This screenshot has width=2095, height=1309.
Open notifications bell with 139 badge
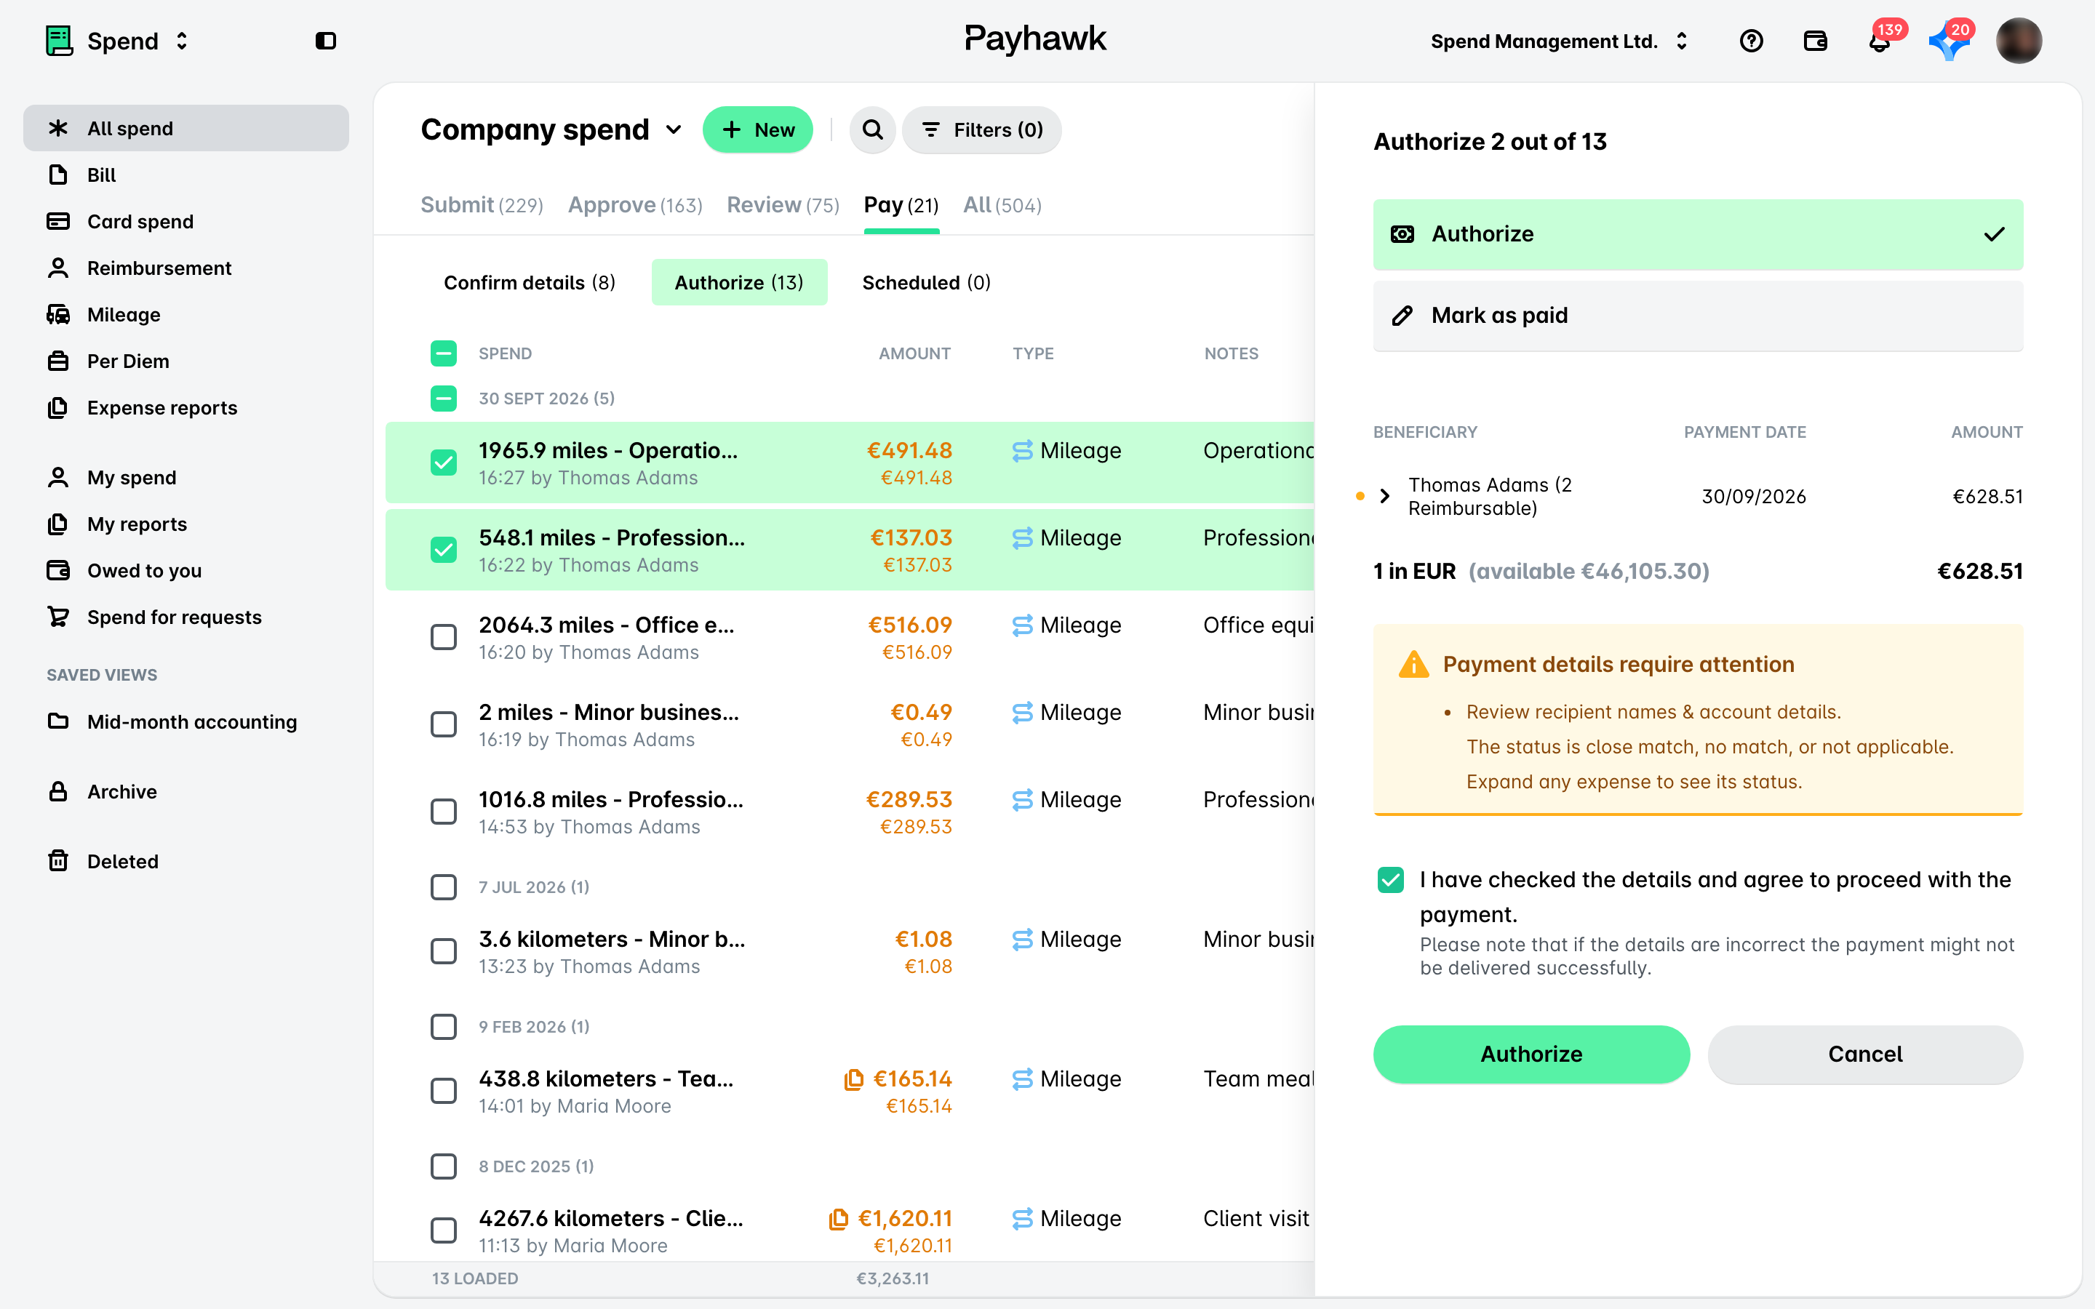click(x=1880, y=41)
